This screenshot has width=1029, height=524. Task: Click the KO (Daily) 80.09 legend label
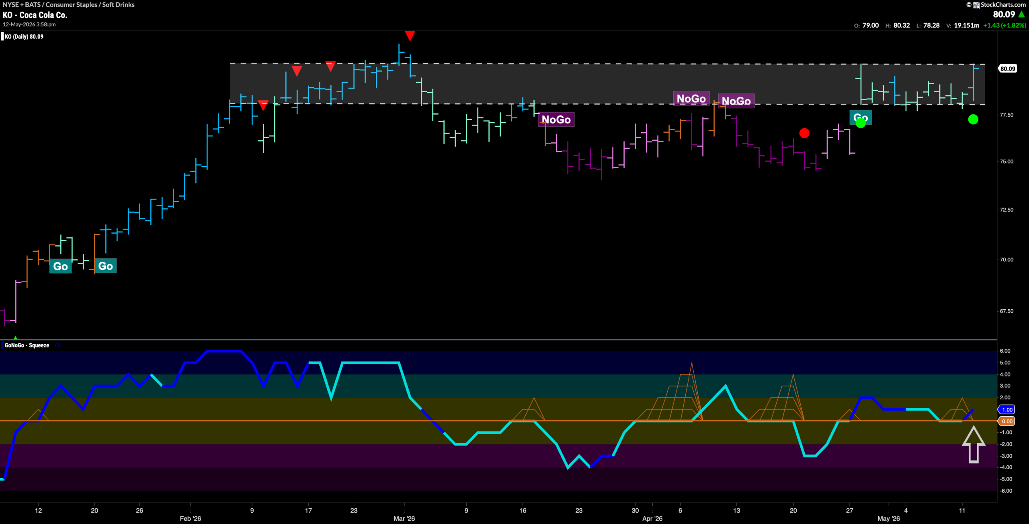coord(24,37)
